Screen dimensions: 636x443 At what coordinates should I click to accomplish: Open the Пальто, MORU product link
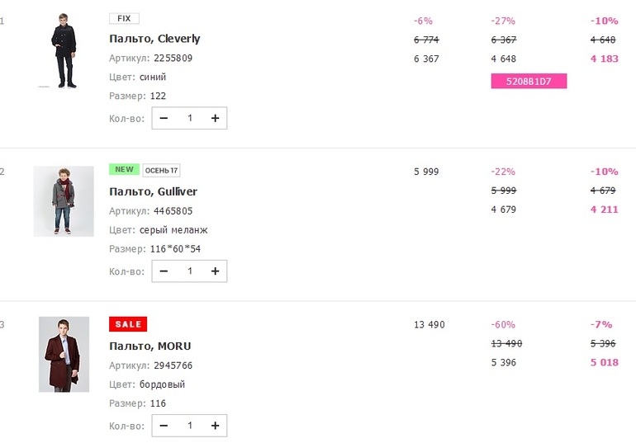[x=150, y=346]
